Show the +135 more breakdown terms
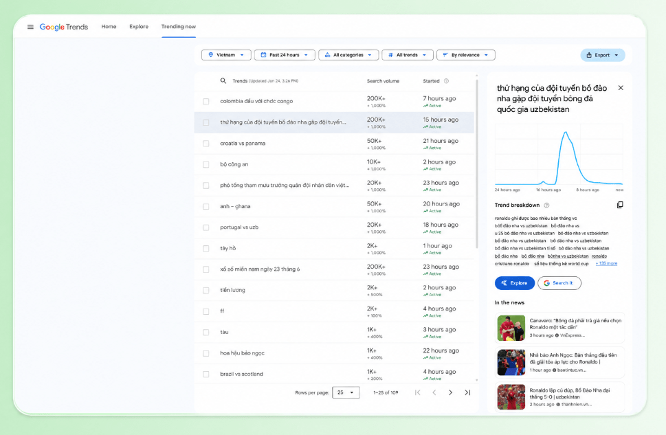This screenshot has width=666, height=435. (x=606, y=263)
